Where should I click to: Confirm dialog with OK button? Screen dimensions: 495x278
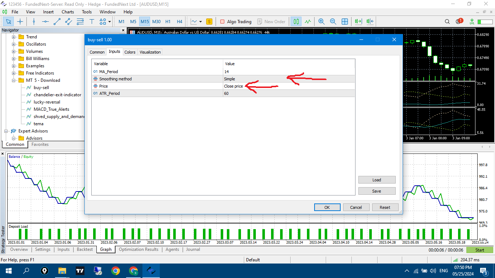(x=327, y=207)
